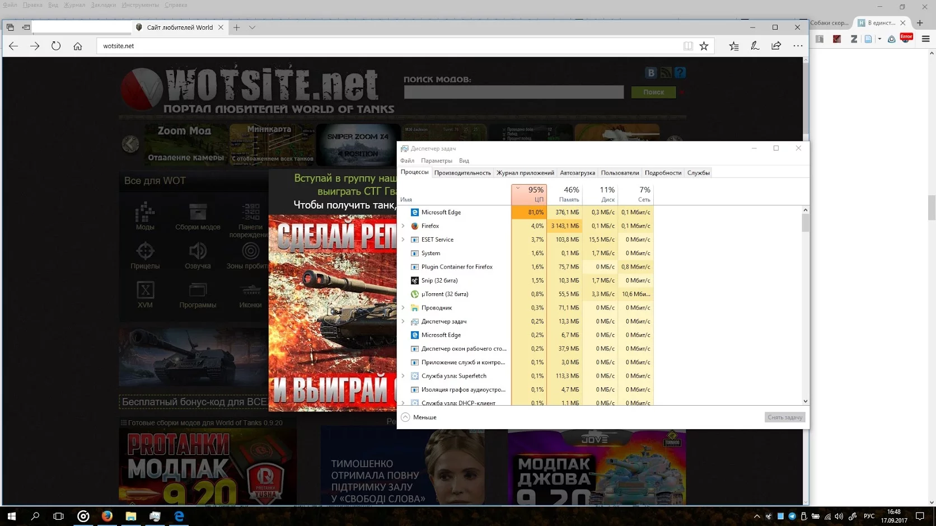Click the green Поиск button
The image size is (936, 526).
point(653,92)
